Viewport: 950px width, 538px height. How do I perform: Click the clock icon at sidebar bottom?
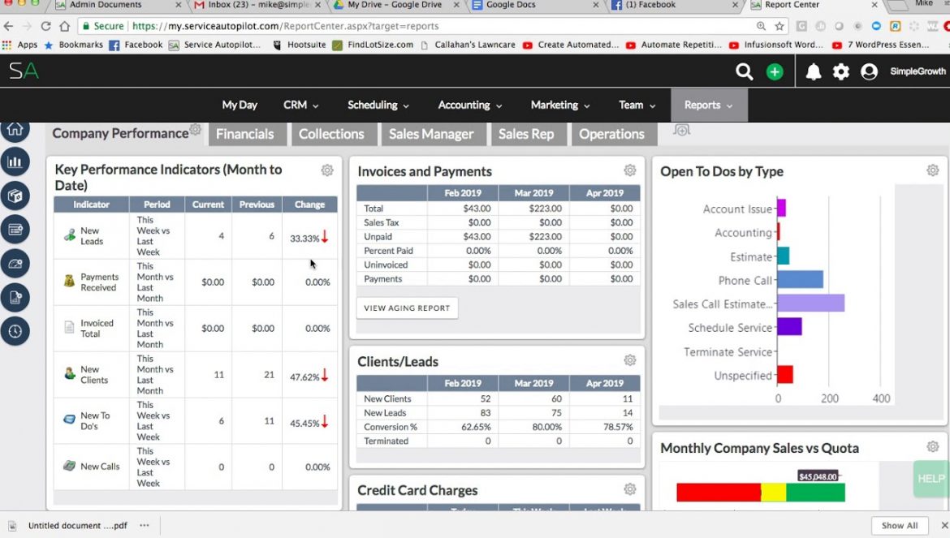15,330
